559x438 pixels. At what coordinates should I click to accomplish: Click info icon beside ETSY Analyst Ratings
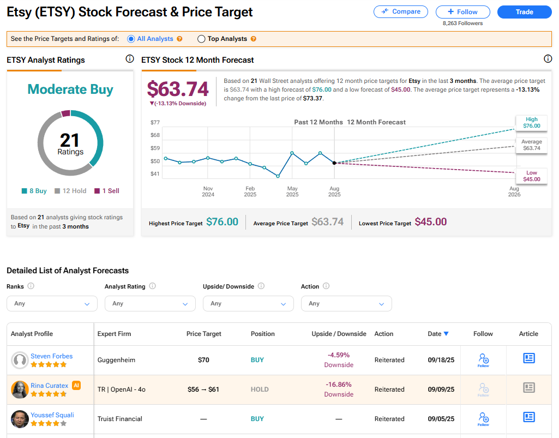click(130, 59)
